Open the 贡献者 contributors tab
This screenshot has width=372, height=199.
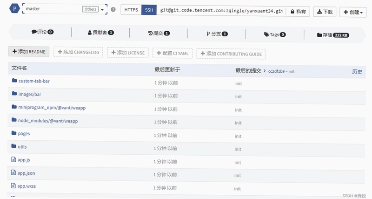tap(100, 33)
